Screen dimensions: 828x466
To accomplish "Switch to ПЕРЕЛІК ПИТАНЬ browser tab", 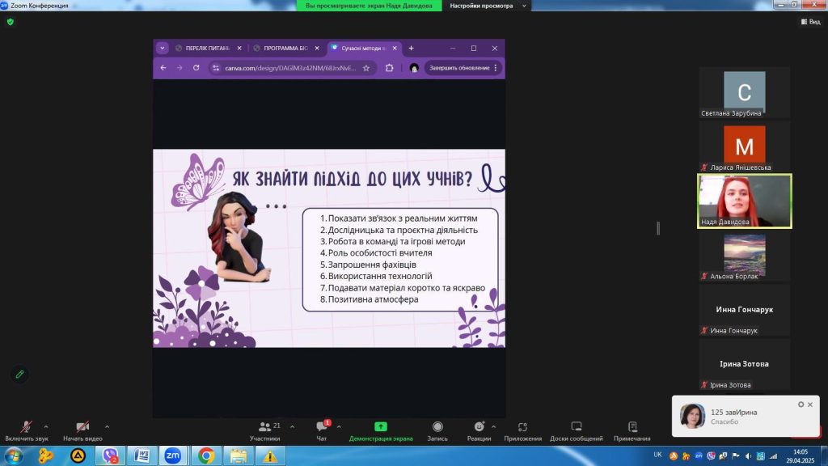I will pyautogui.click(x=208, y=48).
